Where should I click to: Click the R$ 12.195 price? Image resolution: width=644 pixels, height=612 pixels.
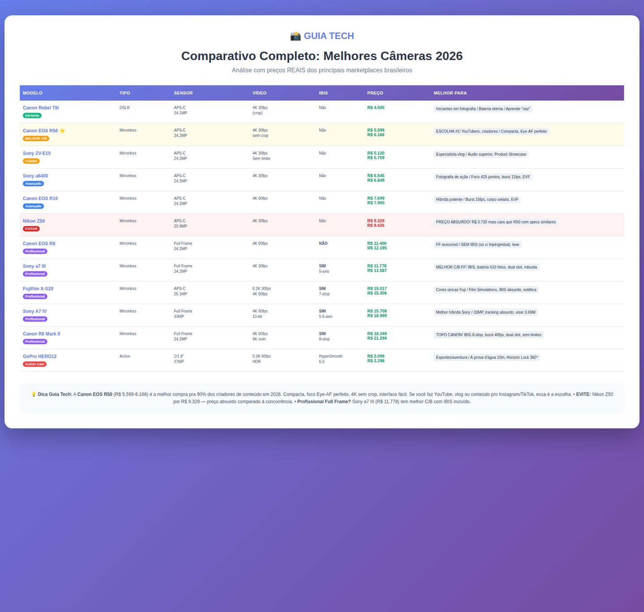click(377, 248)
